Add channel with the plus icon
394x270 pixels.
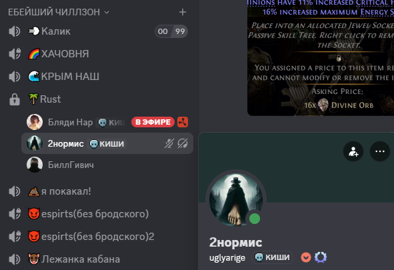(183, 12)
